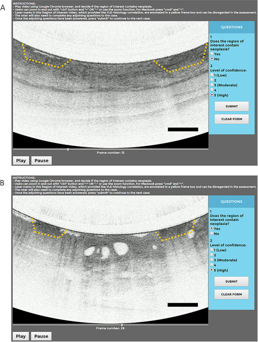The image size is (258, 342).
Task: Clear the form in panel B
Action: [x=231, y=294]
